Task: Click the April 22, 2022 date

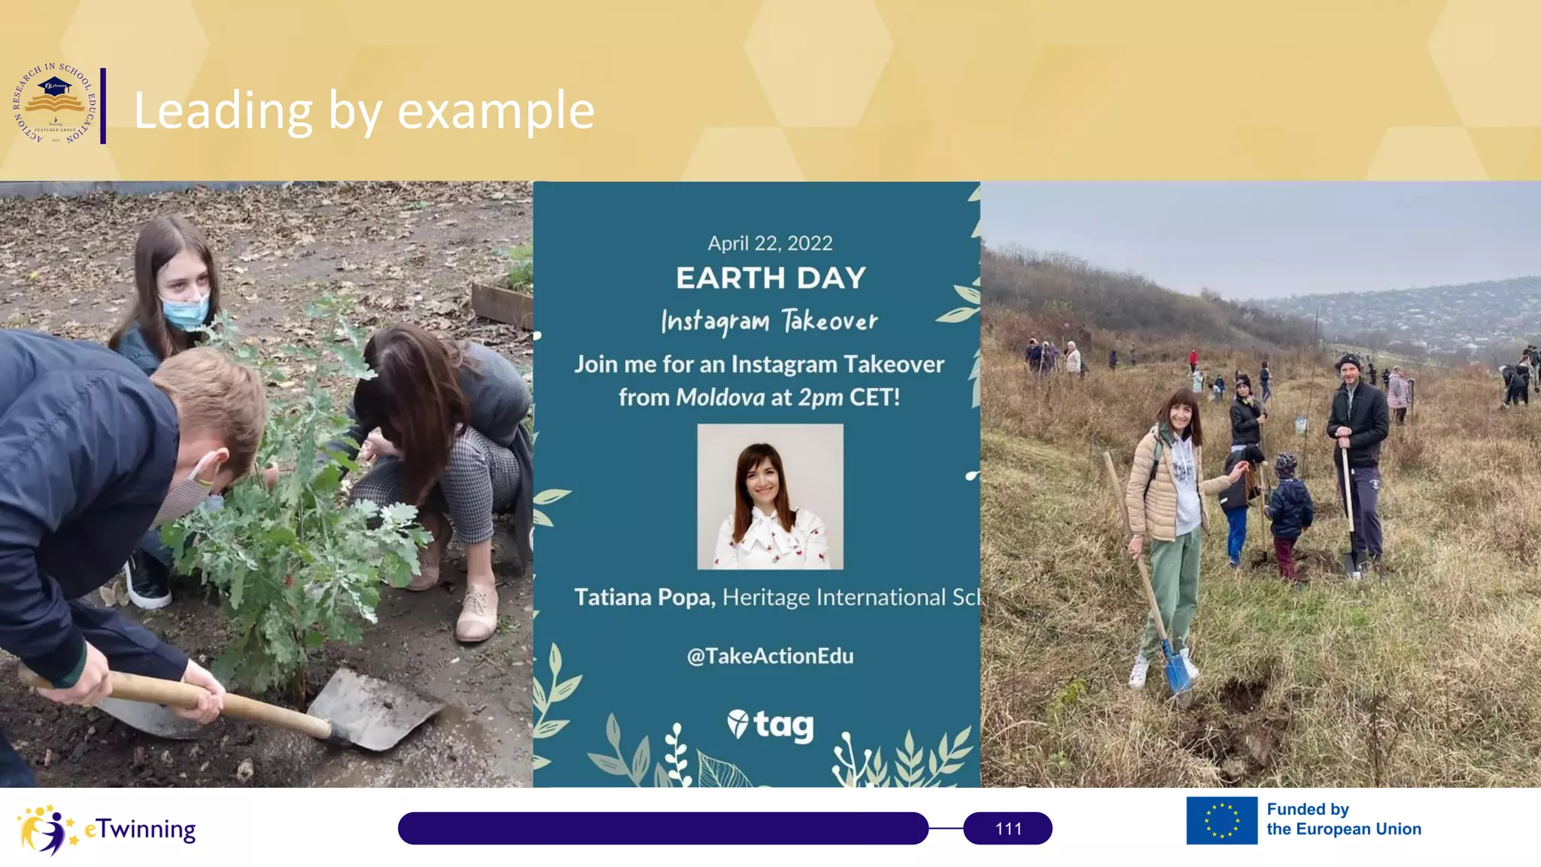Action: point(770,243)
